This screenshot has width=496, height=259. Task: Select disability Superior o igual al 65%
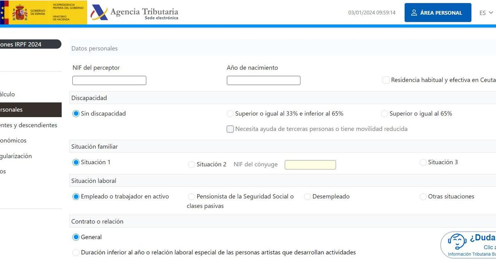click(x=384, y=113)
